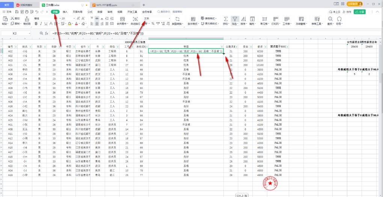Toggle italic formatting with I icon

(41, 24)
